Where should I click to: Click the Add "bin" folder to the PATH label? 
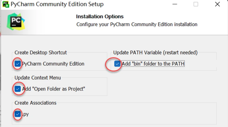[153, 64]
